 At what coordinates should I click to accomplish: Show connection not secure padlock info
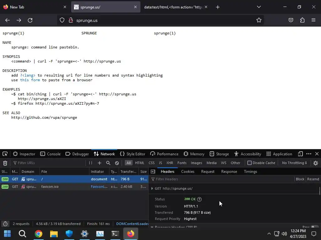(x=71, y=20)
